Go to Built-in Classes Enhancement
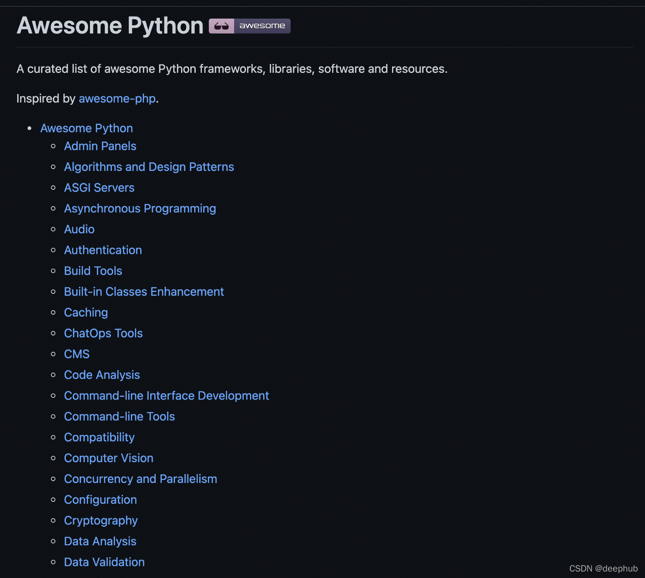This screenshot has width=645, height=578. coord(144,292)
